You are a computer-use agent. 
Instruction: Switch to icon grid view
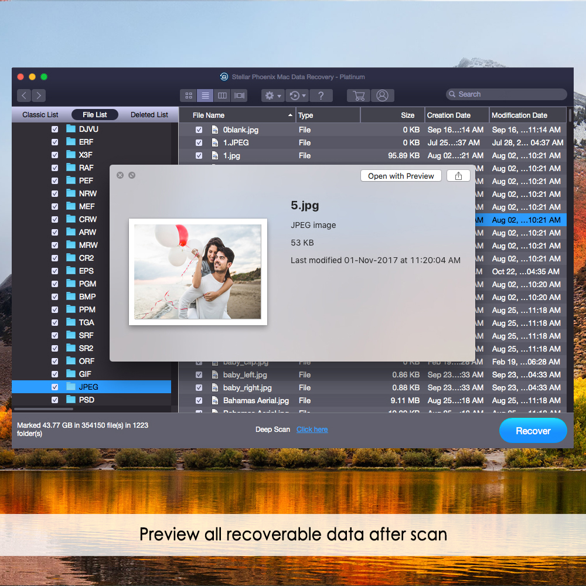coord(189,96)
